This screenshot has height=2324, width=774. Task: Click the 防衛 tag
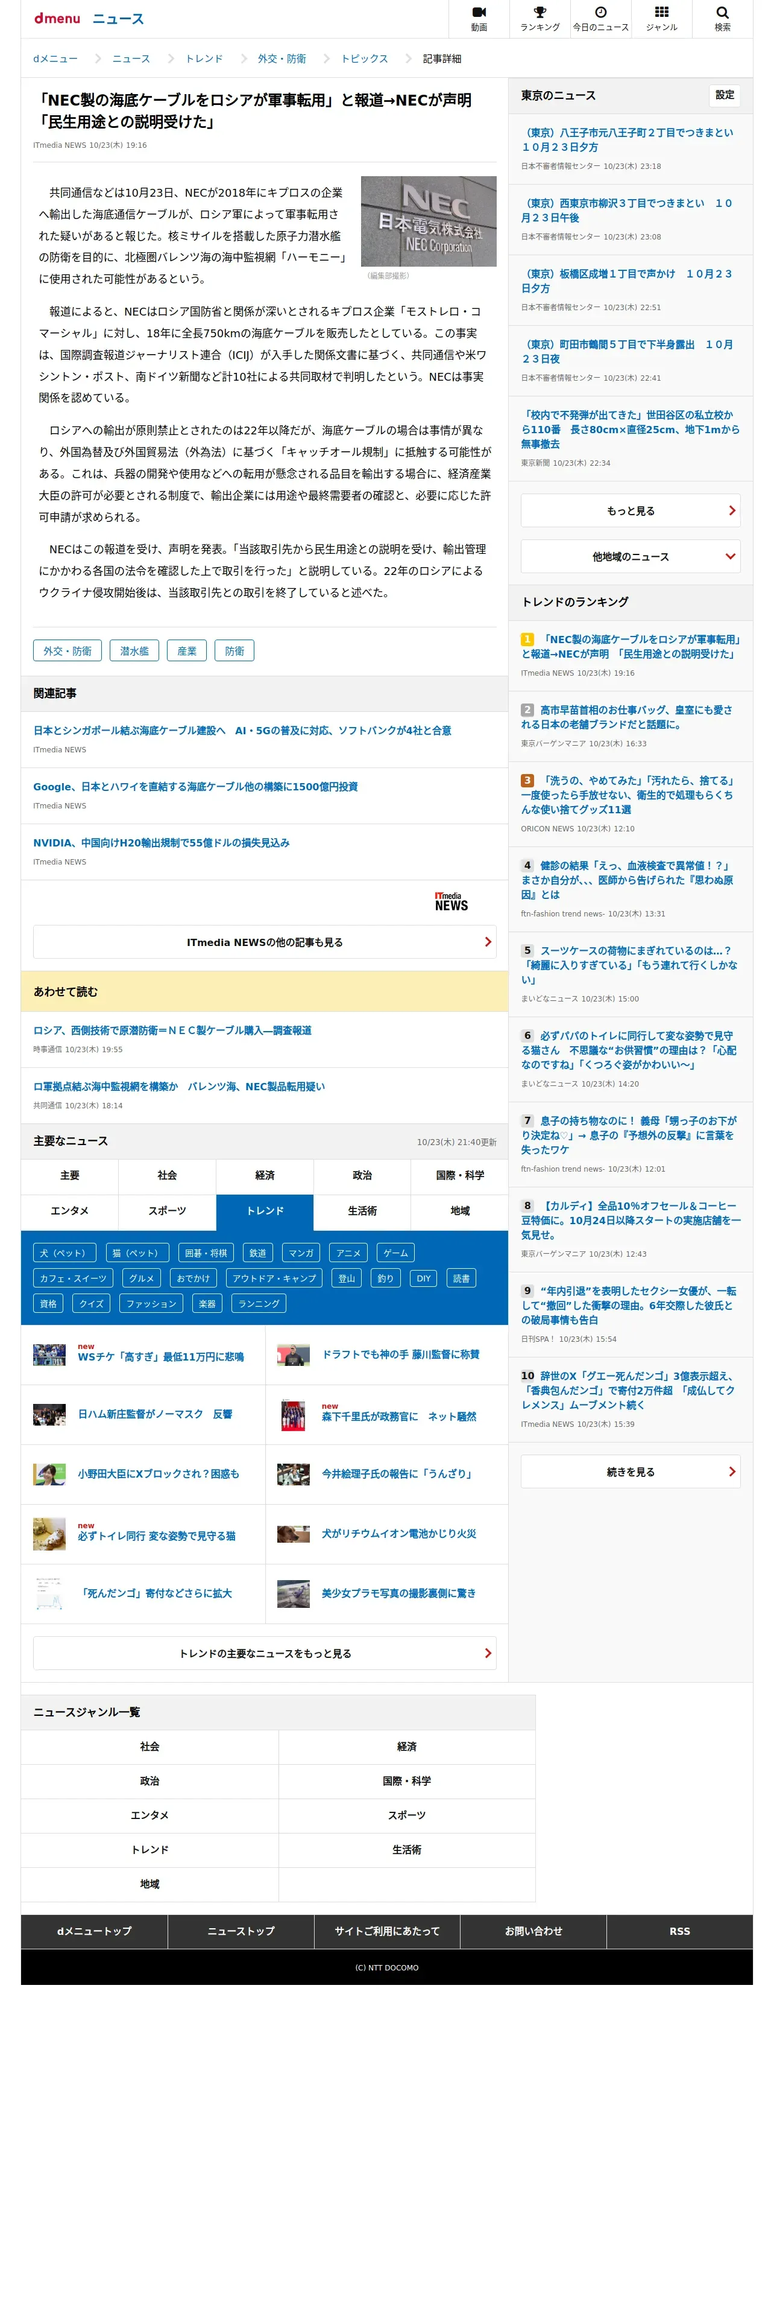[x=234, y=650]
